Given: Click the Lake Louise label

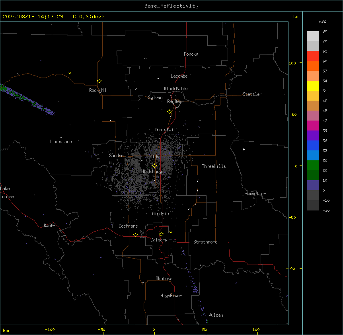Looking at the screenshot, I should pos(7,193).
